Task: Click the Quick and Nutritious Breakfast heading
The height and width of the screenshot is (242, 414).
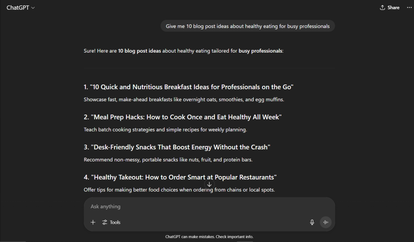Action: [188, 87]
